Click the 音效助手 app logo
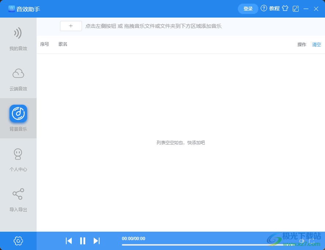Viewport: 325px width, 250px height. 11,8
